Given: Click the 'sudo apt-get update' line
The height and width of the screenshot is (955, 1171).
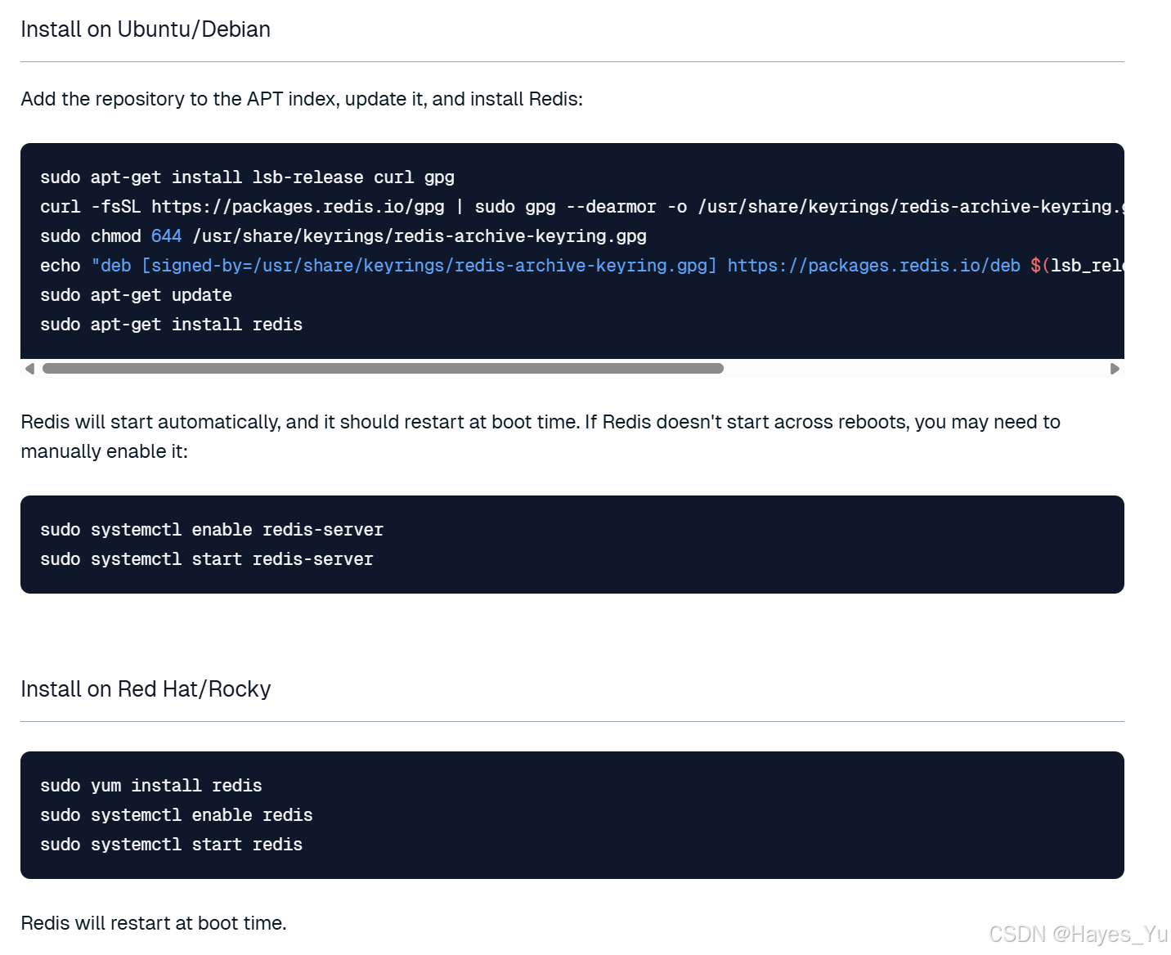Looking at the screenshot, I should [136, 295].
